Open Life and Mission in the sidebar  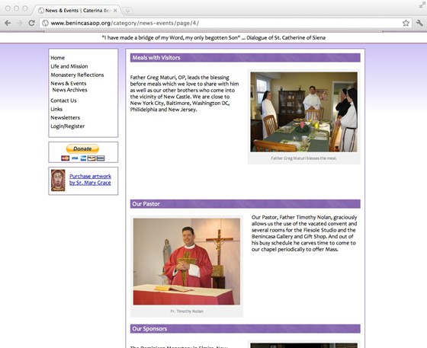pos(69,66)
